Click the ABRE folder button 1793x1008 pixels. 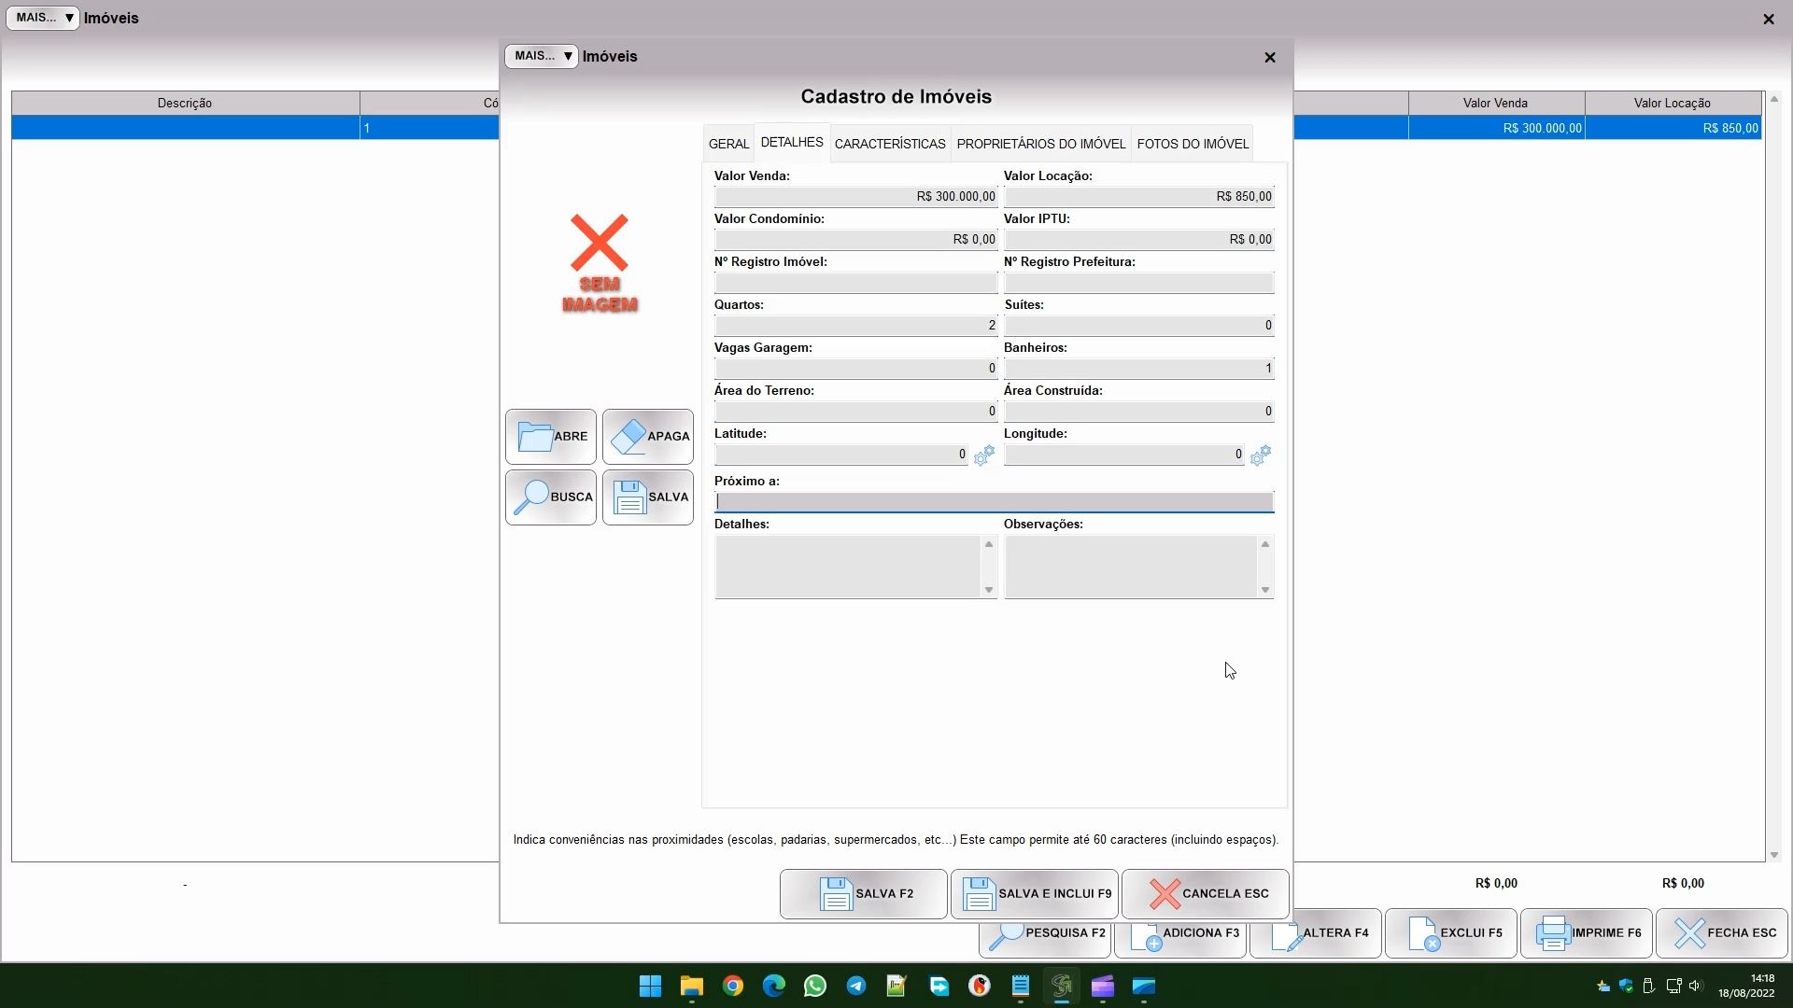(551, 437)
